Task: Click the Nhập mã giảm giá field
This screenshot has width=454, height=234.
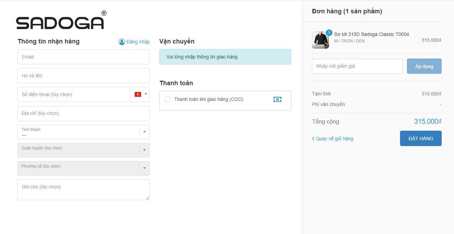Action: coord(357,66)
